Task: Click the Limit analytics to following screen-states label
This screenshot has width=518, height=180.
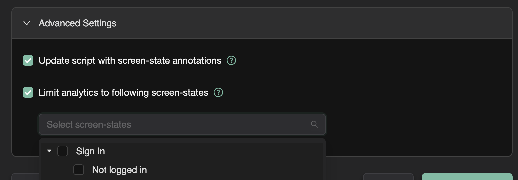Action: tap(123, 92)
